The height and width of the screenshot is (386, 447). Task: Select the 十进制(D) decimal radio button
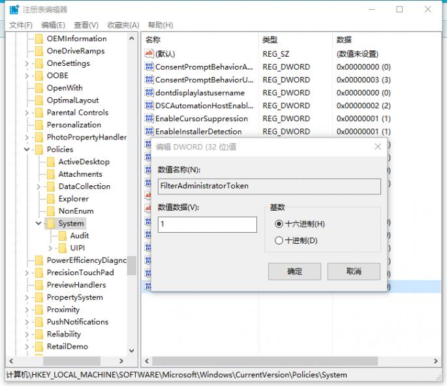click(x=279, y=241)
